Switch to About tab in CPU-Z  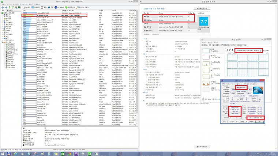(256, 84)
